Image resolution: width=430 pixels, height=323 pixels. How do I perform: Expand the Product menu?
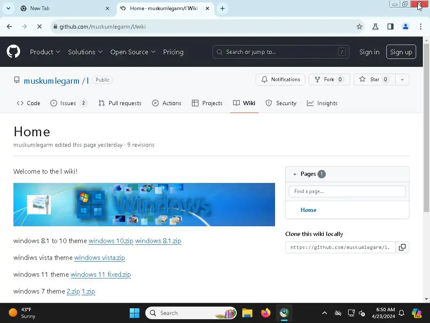45,52
